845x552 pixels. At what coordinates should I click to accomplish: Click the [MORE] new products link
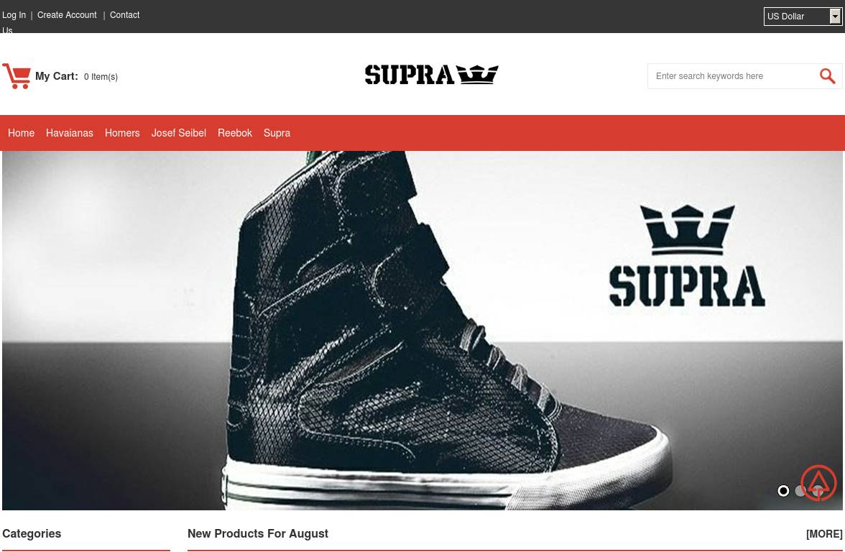tap(824, 533)
